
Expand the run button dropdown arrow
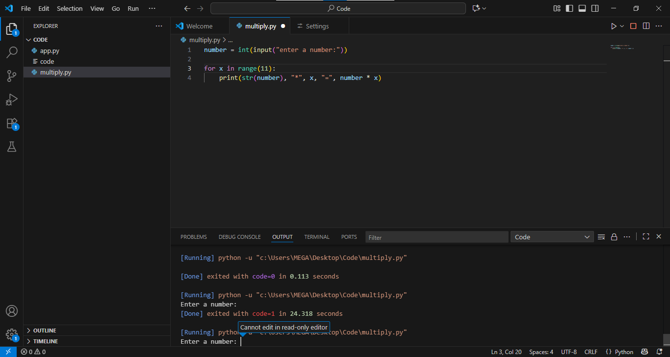pyautogui.click(x=622, y=26)
